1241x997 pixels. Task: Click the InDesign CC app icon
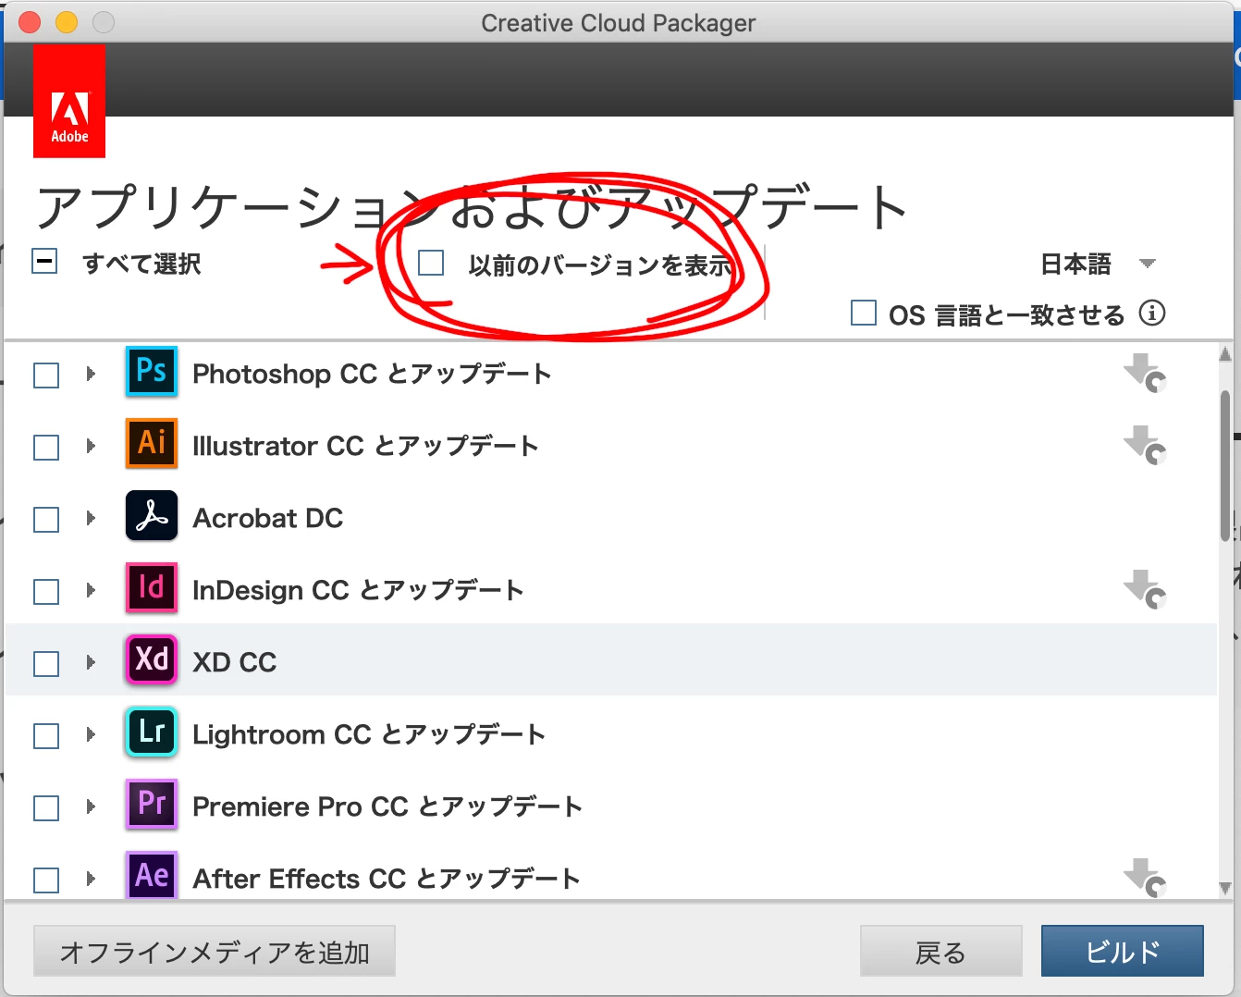[152, 588]
